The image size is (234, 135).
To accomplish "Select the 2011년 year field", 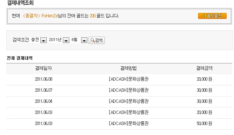I will point(55,40).
